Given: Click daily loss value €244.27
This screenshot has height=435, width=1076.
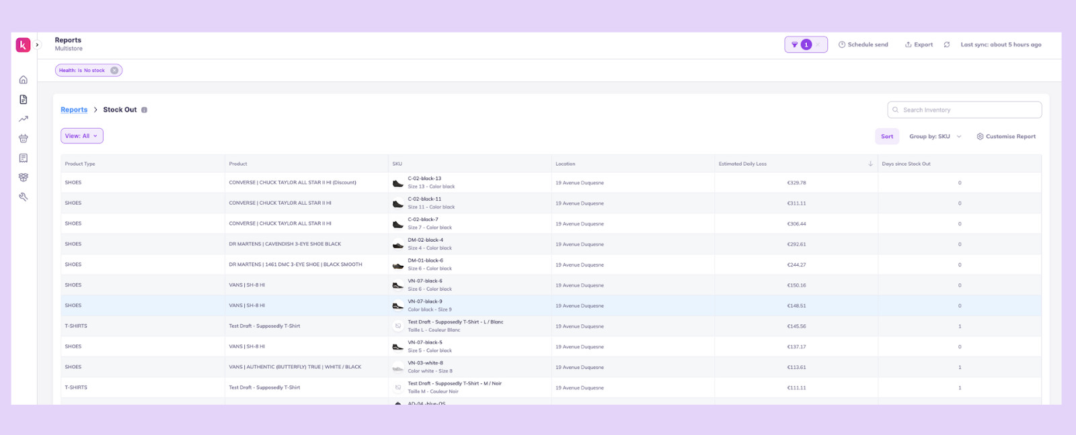Looking at the screenshot, I should pos(796,264).
